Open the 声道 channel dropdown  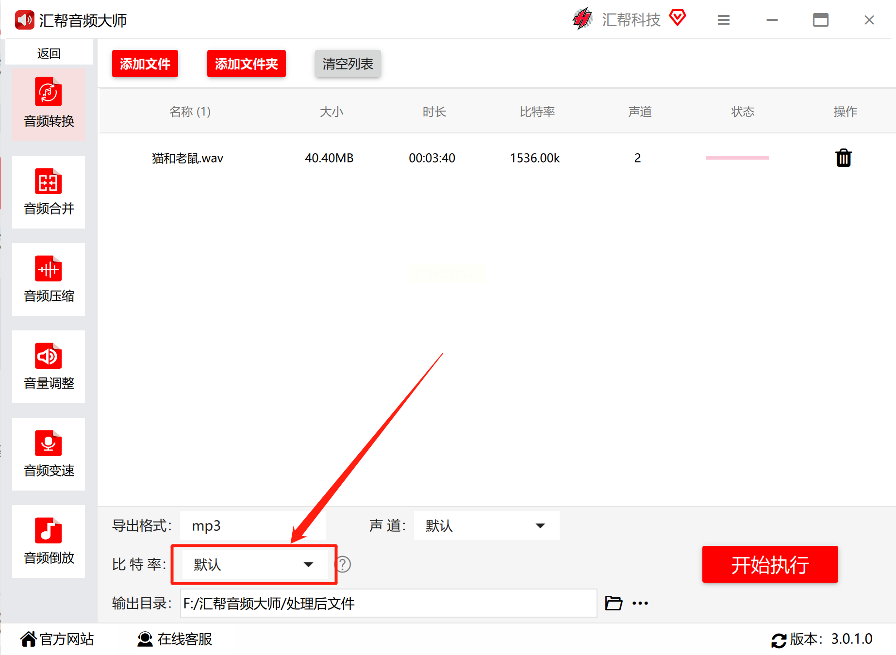(x=486, y=525)
